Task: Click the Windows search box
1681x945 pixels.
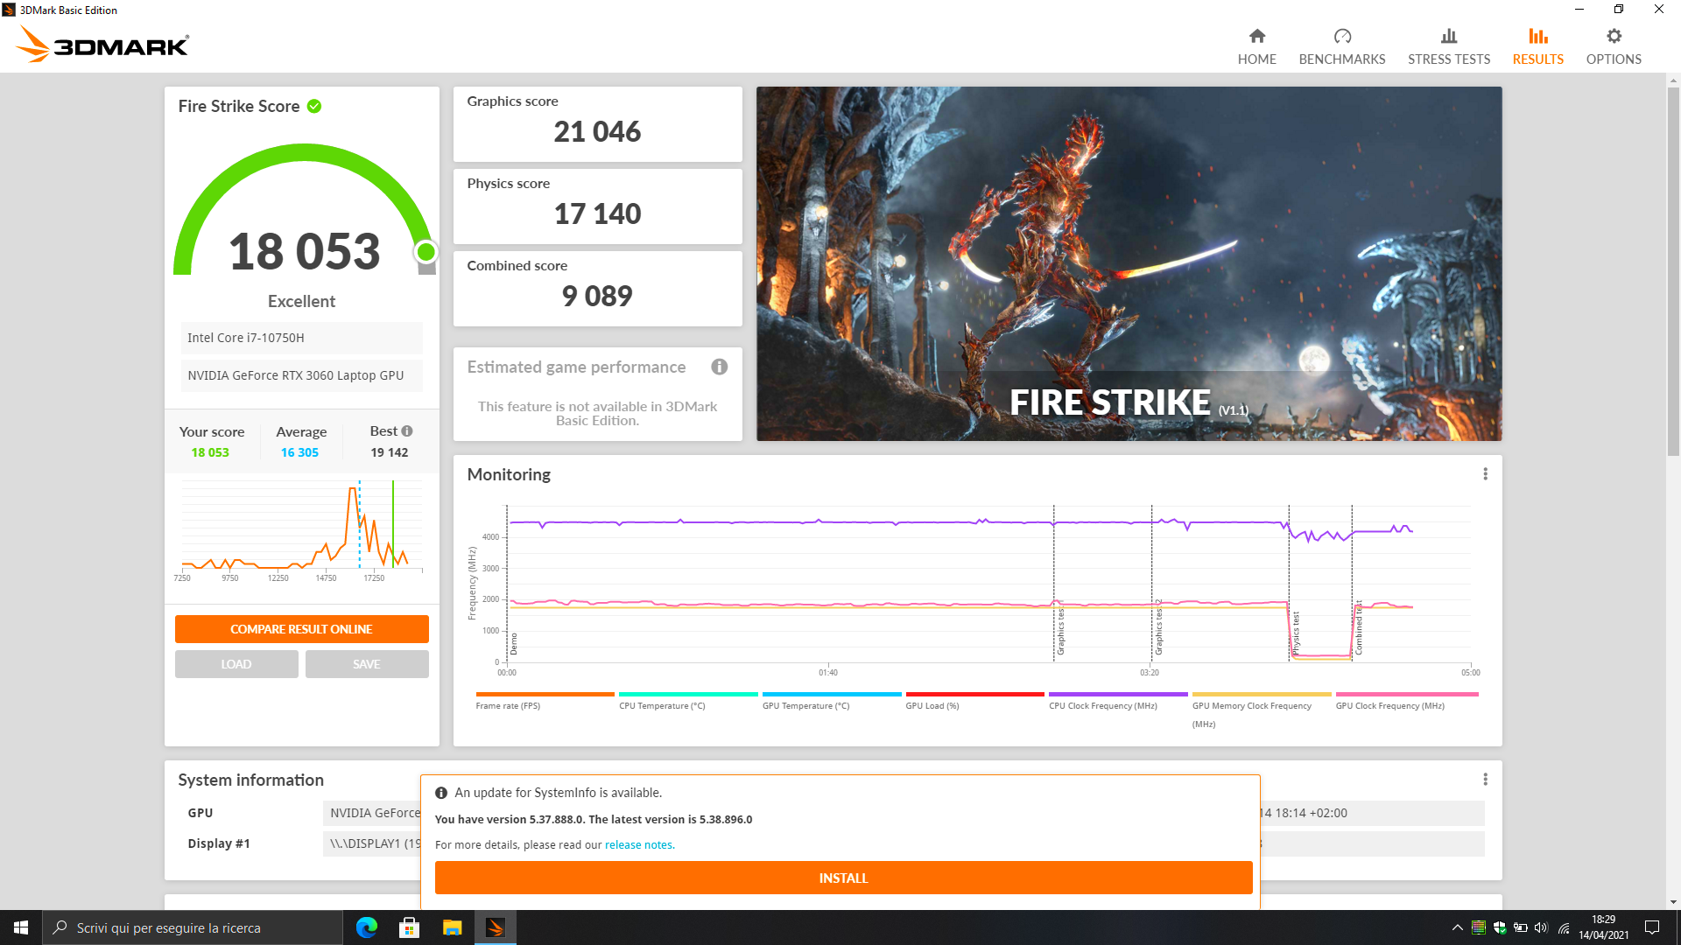Action: click(193, 927)
